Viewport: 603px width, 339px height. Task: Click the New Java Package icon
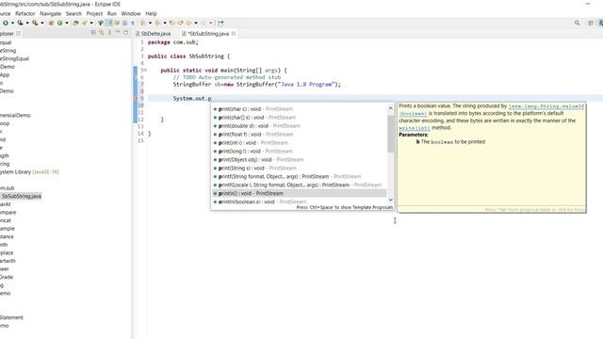point(51,23)
